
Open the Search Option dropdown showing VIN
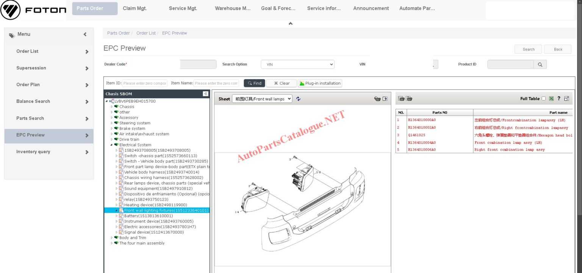click(x=297, y=64)
